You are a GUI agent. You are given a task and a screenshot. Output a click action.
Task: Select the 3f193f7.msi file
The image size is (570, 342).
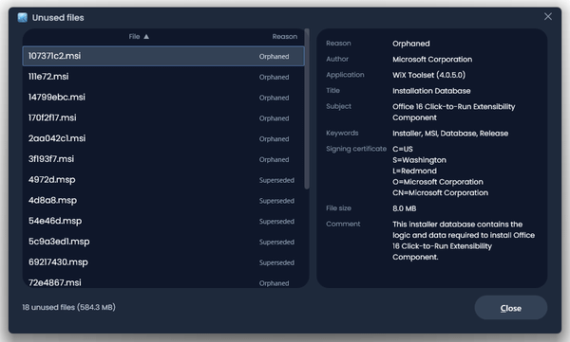coord(163,159)
